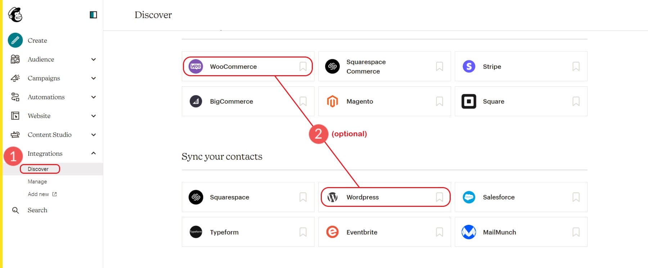Expand the Audience menu
This screenshot has width=648, height=268.
94,59
